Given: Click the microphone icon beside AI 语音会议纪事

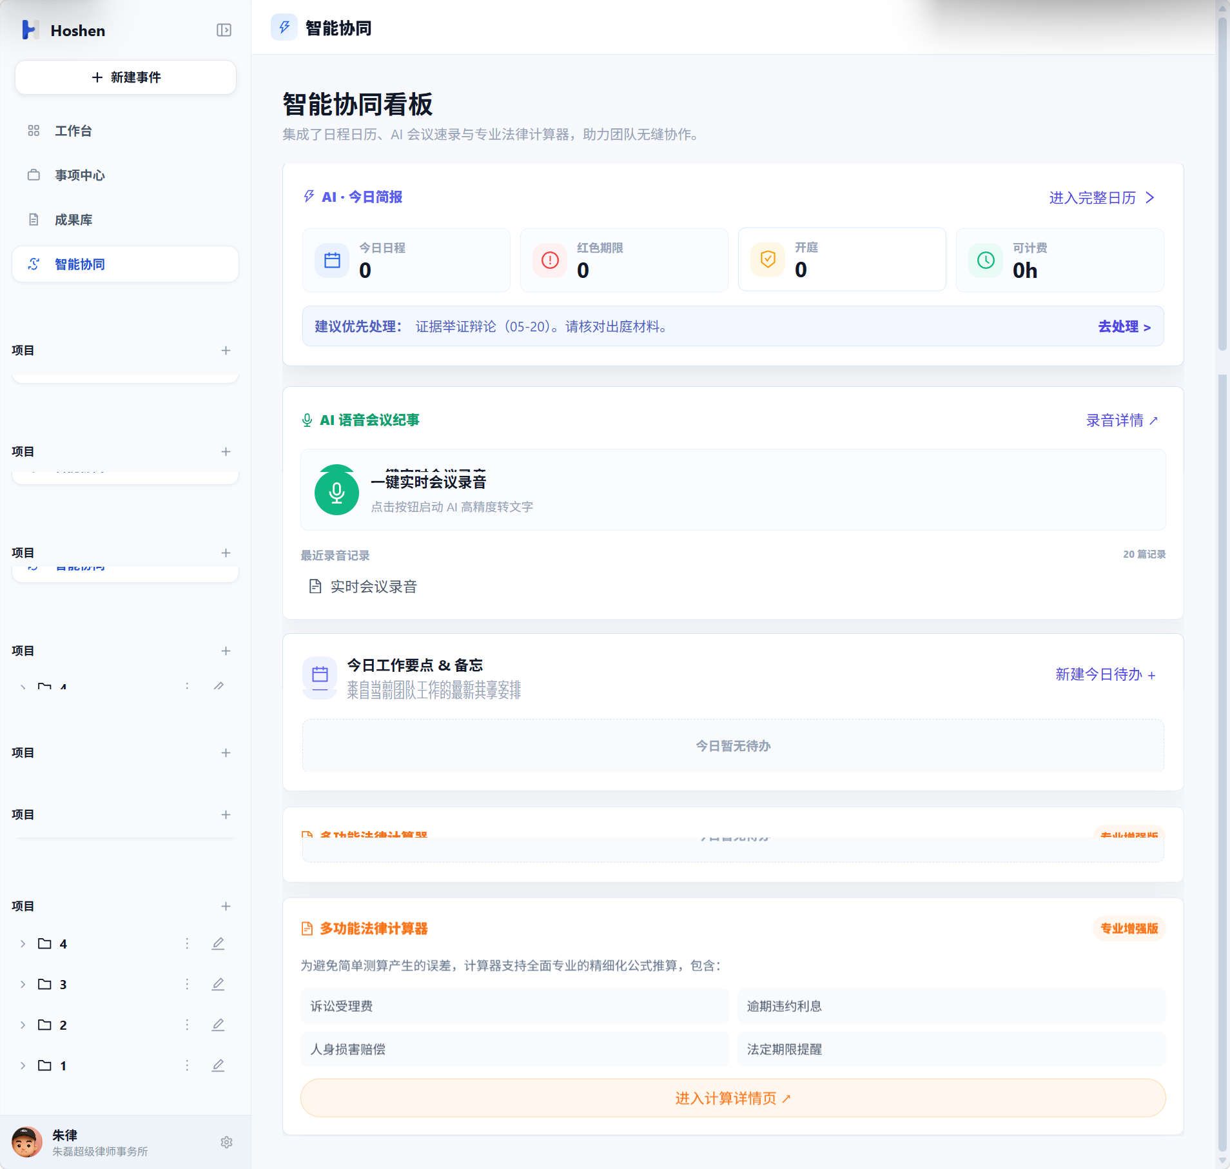Looking at the screenshot, I should tap(307, 420).
